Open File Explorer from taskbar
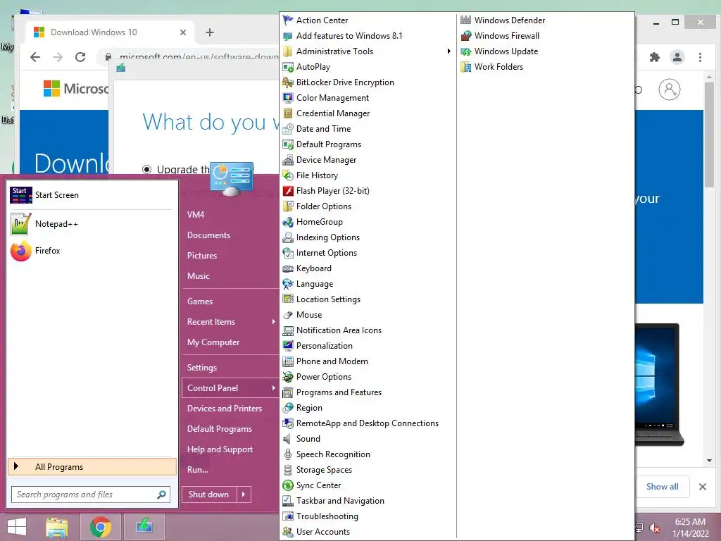721x541 pixels. coord(57,527)
